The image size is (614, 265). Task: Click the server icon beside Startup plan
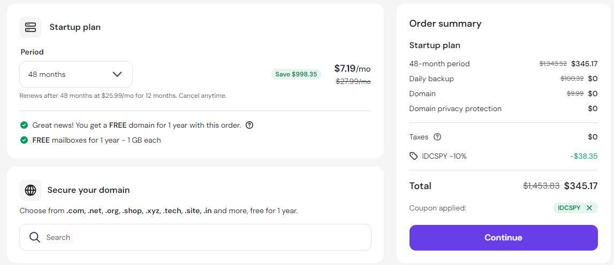click(30, 27)
